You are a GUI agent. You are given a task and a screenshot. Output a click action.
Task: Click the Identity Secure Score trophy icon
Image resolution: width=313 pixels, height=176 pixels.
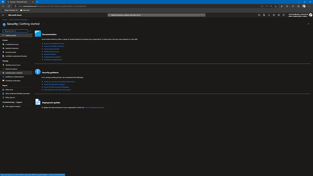pos(4,65)
